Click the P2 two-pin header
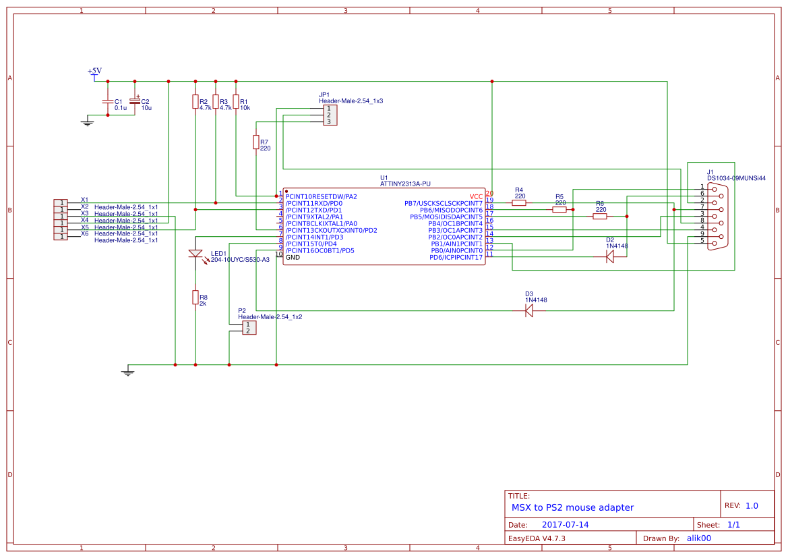Screen dimensions: 788x558 point(248,328)
